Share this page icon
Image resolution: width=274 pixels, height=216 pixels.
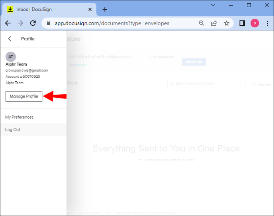pyautogui.click(x=214, y=23)
